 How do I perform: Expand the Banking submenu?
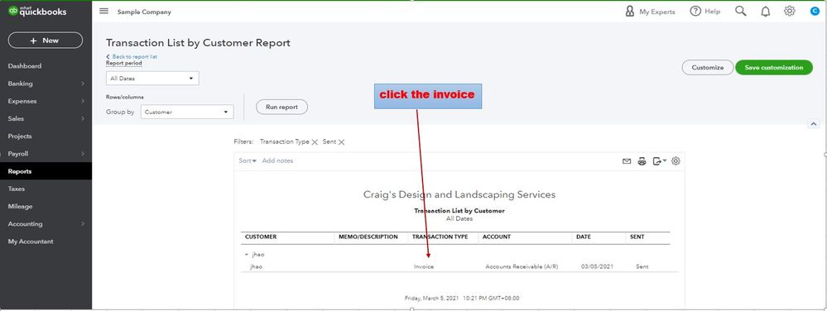point(83,84)
